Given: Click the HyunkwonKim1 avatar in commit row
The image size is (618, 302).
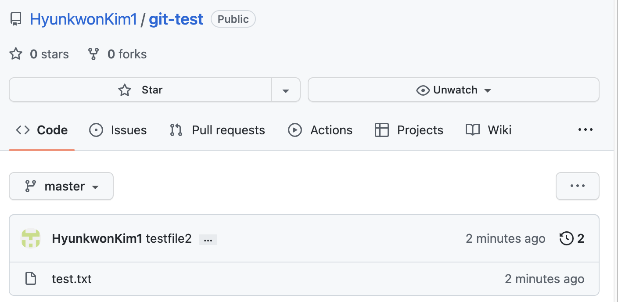Looking at the screenshot, I should click(x=31, y=238).
